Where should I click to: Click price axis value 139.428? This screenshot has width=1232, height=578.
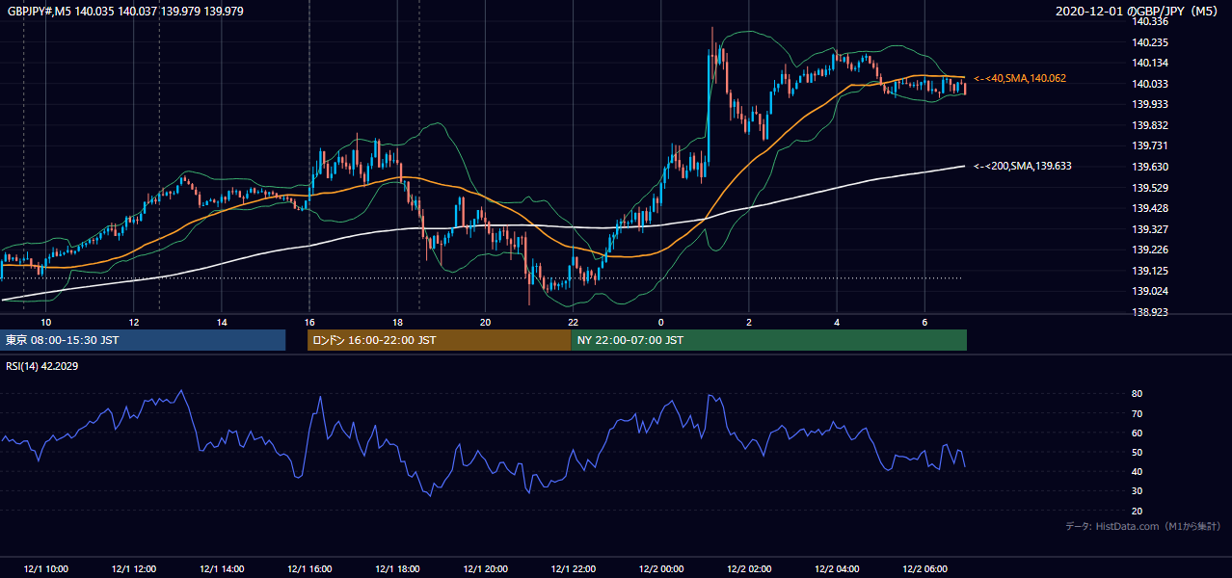(1151, 208)
